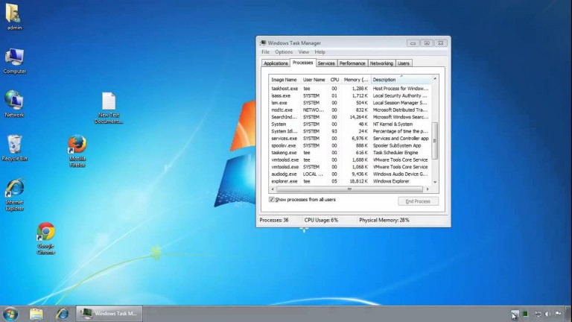Screen dimensions: 572x322
Task: Select the taskhost.exe process row
Action: 350,89
